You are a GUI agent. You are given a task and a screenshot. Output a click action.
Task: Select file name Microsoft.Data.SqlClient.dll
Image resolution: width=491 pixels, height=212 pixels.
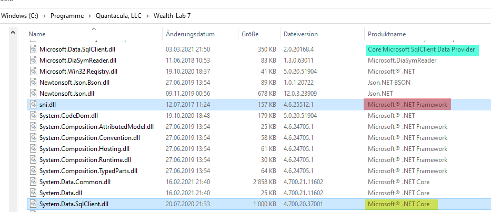click(78, 49)
